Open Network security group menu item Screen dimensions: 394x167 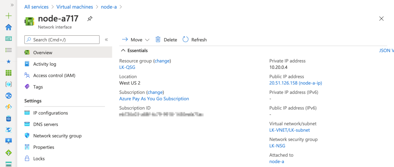57,136
